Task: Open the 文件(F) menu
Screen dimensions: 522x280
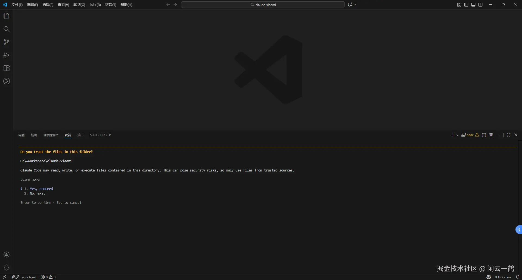Action: coord(17,5)
